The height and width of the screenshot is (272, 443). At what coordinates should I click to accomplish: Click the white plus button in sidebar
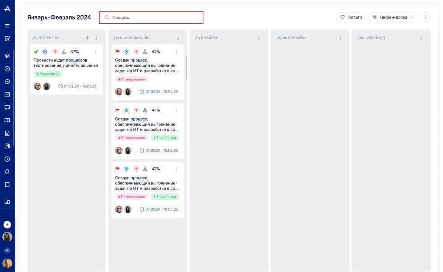(7, 225)
